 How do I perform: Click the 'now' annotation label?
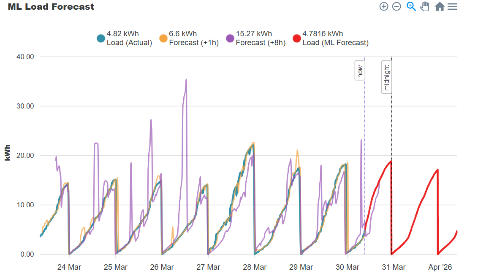pyautogui.click(x=360, y=70)
